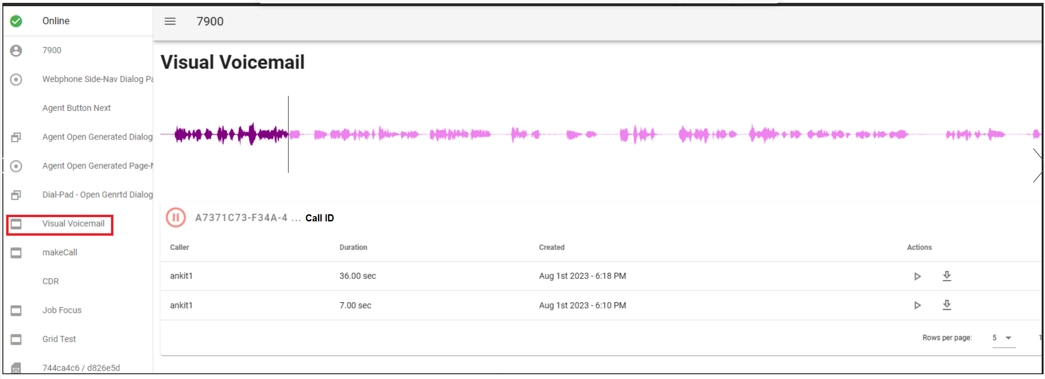
Task: Select Visual Voicemail in the sidebar
Action: [73, 224]
